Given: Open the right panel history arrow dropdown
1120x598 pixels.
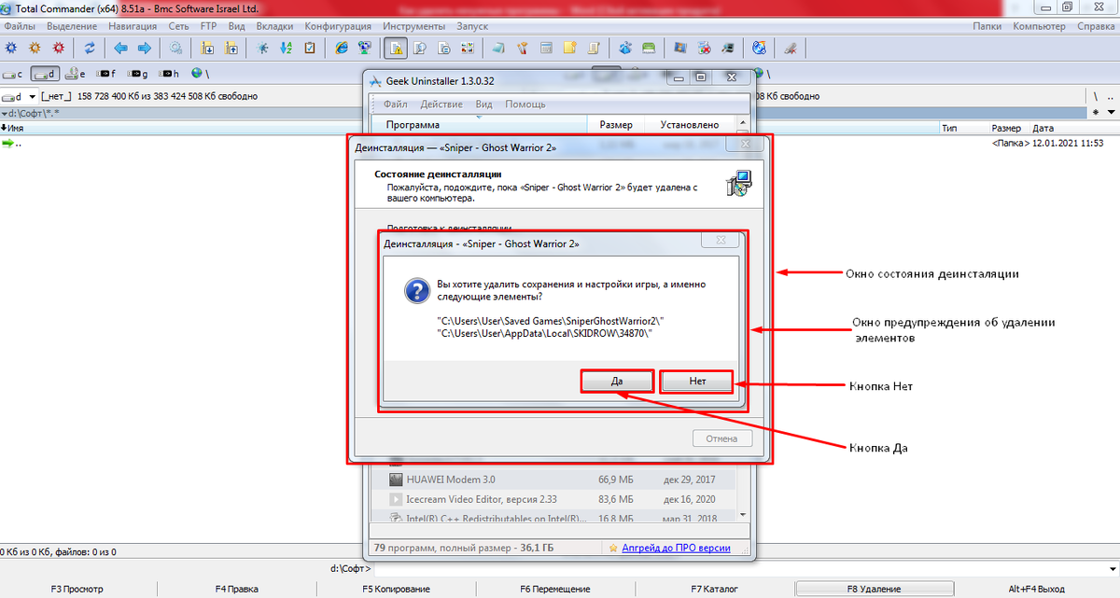Looking at the screenshot, I should point(1111,112).
